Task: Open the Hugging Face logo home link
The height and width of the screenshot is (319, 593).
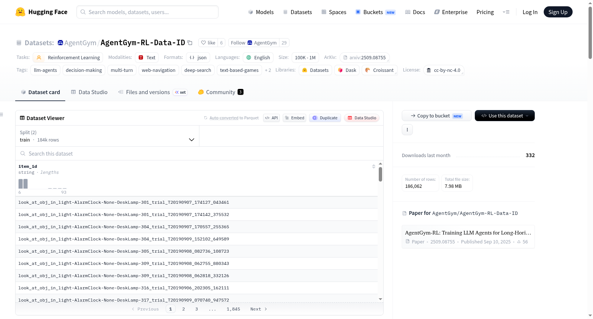Action: click(x=42, y=12)
